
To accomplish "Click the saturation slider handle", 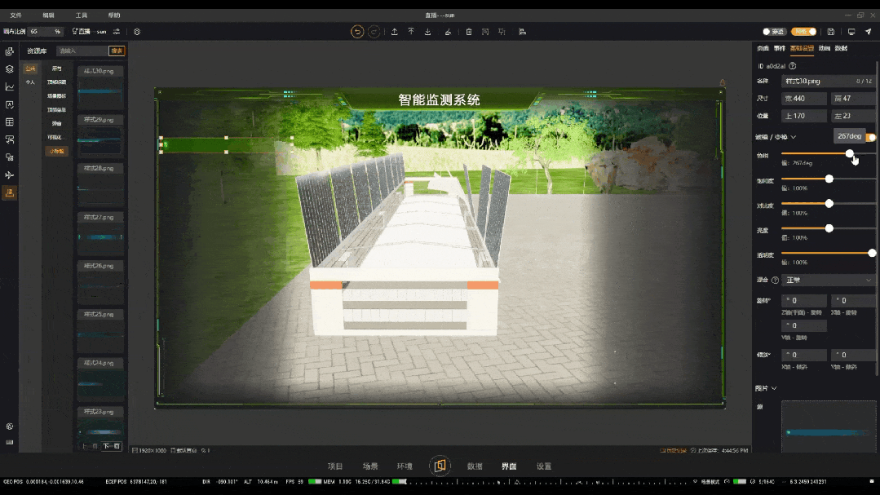I will click(x=829, y=179).
